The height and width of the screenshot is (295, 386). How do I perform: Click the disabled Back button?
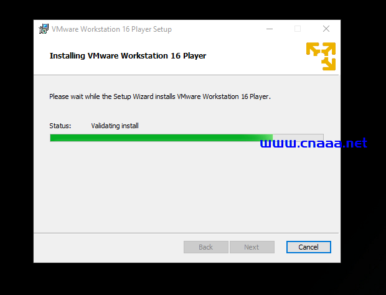pos(206,247)
